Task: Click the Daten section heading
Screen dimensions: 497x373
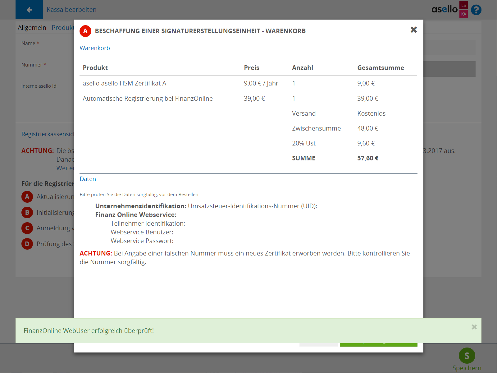Action: point(88,179)
